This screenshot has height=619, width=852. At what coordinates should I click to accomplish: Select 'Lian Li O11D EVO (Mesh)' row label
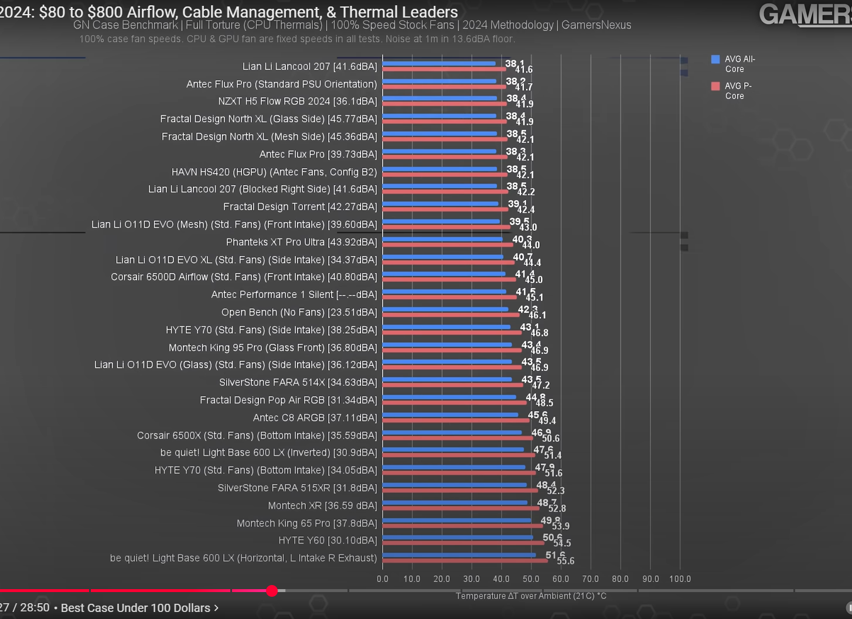234,224
